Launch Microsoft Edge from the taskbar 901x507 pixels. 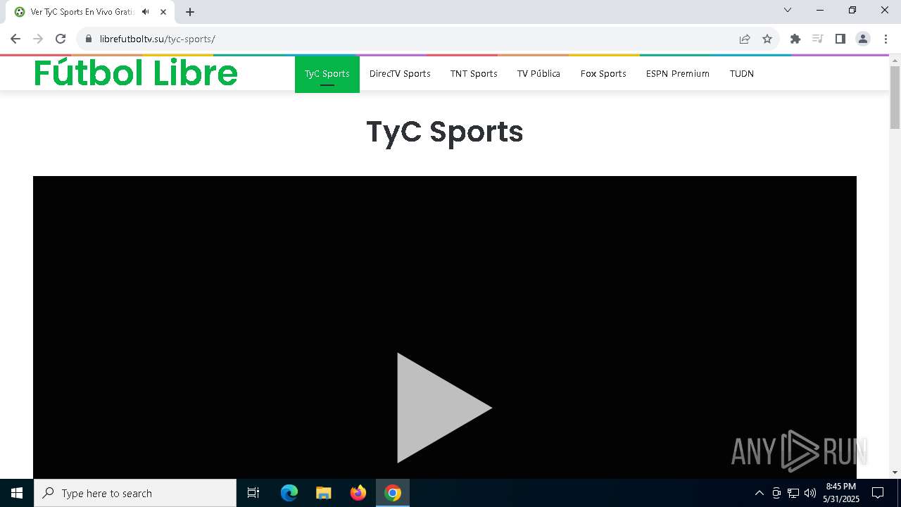(289, 493)
